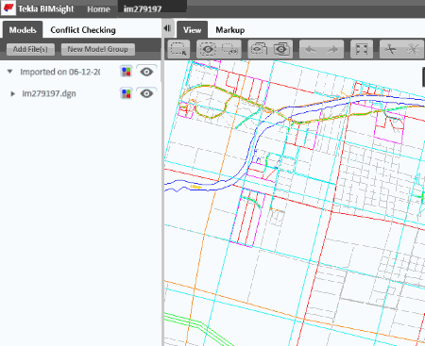This screenshot has height=346, width=425.
Task: Expand the im279197.dgn tree item
Action: 12,93
